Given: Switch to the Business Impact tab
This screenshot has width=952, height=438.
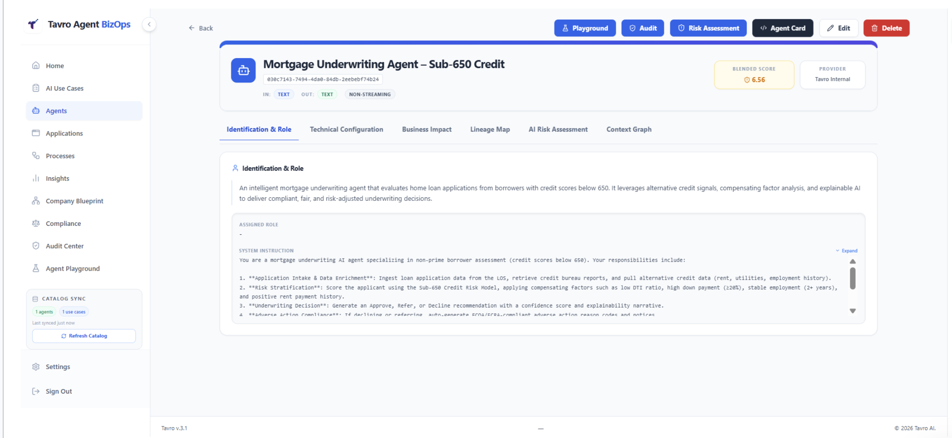Looking at the screenshot, I should (x=427, y=130).
